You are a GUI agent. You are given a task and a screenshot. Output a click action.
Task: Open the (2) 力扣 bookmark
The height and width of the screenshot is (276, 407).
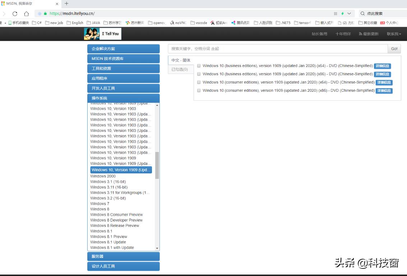pos(346,23)
